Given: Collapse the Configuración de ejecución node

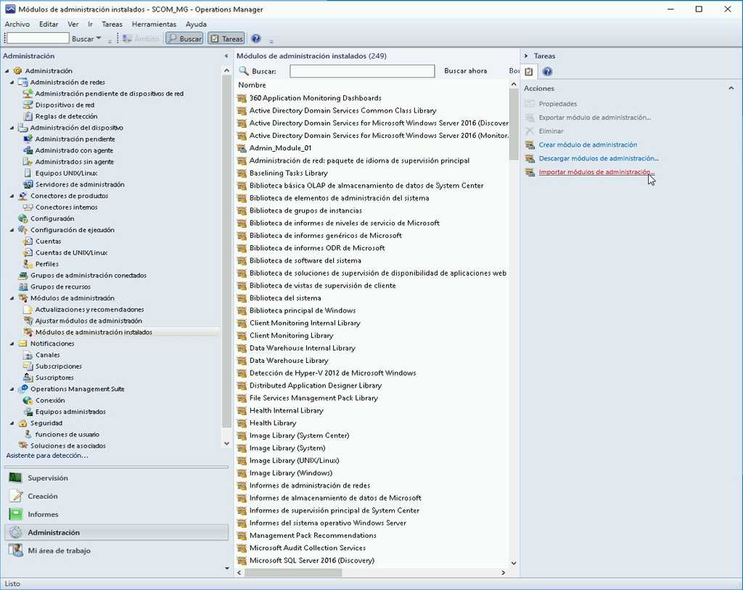Looking at the screenshot, I should tap(12, 230).
